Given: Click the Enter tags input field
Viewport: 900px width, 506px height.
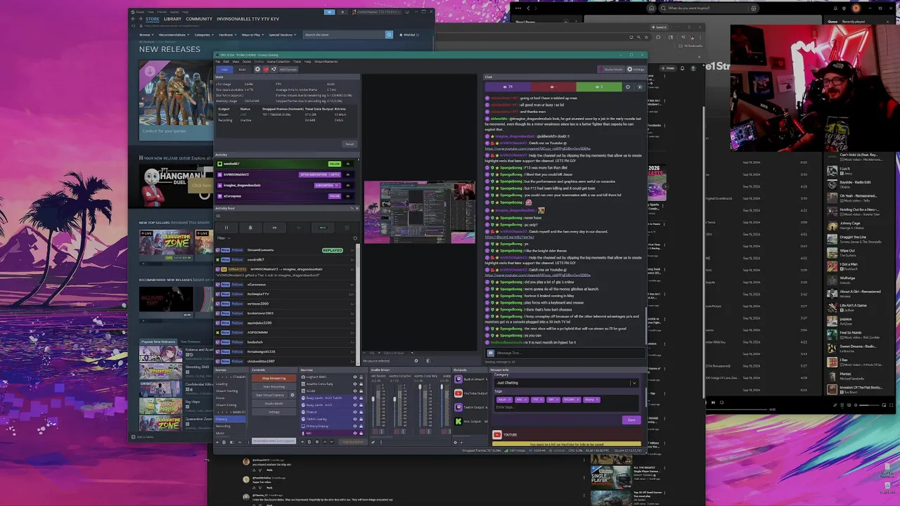Looking at the screenshot, I should tap(566, 407).
